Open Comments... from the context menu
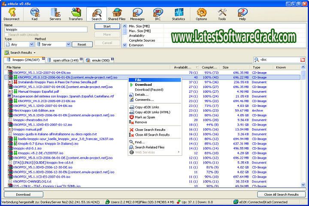This screenshot has width=309, height=206. point(154,100)
